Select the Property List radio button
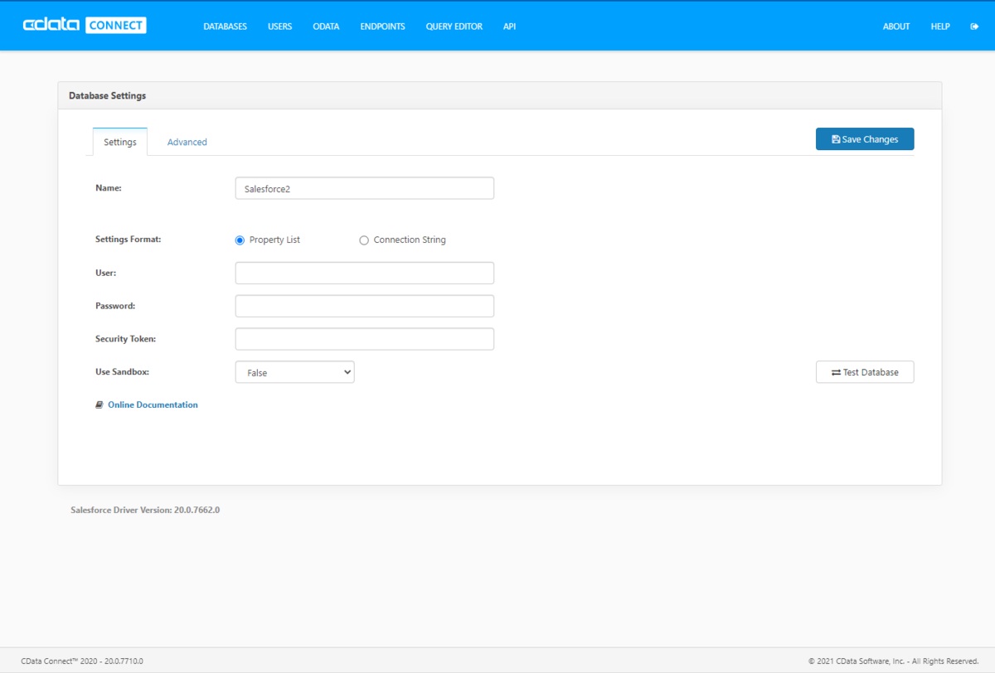The image size is (995, 673). coord(240,240)
